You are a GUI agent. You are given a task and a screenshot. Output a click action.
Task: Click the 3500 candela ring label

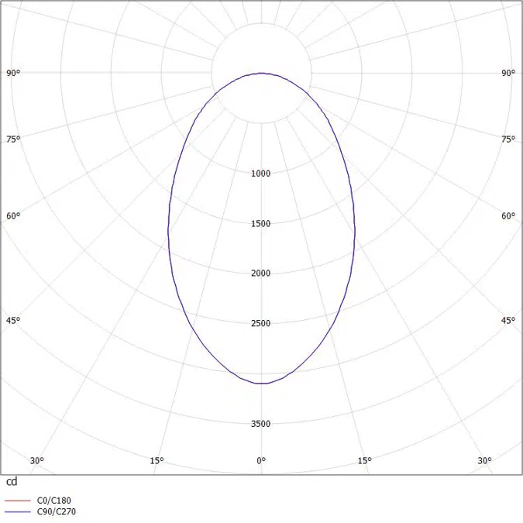pos(261,424)
